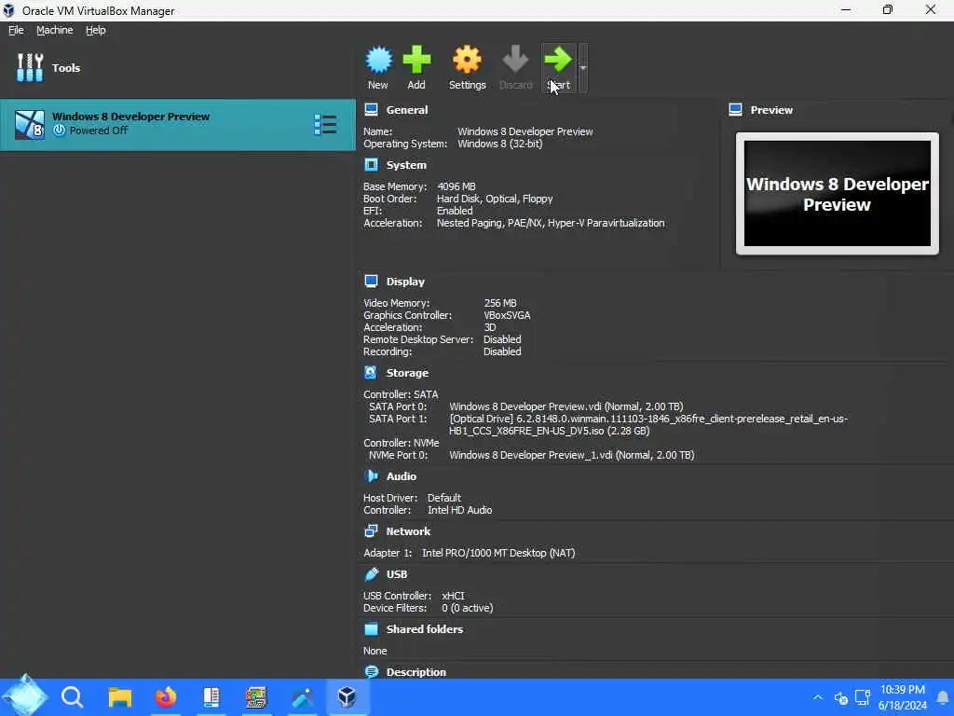
Task: Open the Audio settings heading link
Action: pos(401,476)
